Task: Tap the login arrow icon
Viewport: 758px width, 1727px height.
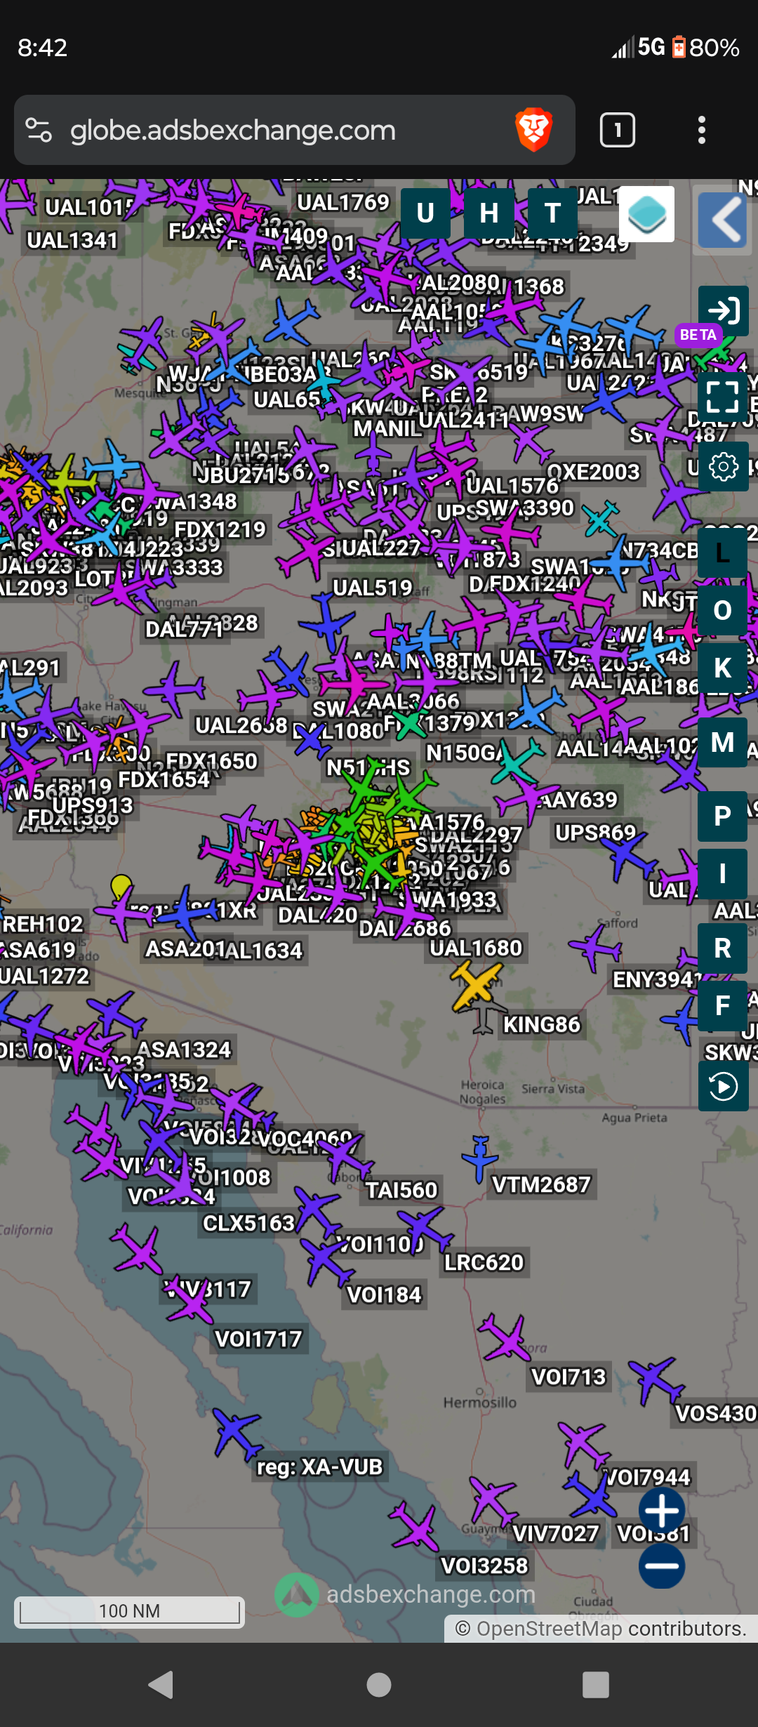Action: pyautogui.click(x=723, y=310)
